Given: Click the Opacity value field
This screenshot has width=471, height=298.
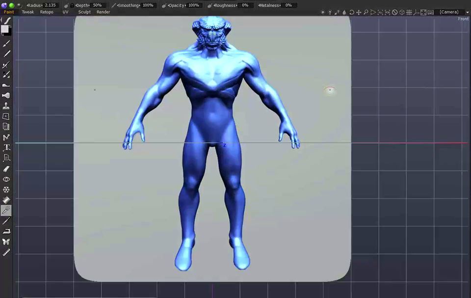Looking at the screenshot, I should coord(194,5).
